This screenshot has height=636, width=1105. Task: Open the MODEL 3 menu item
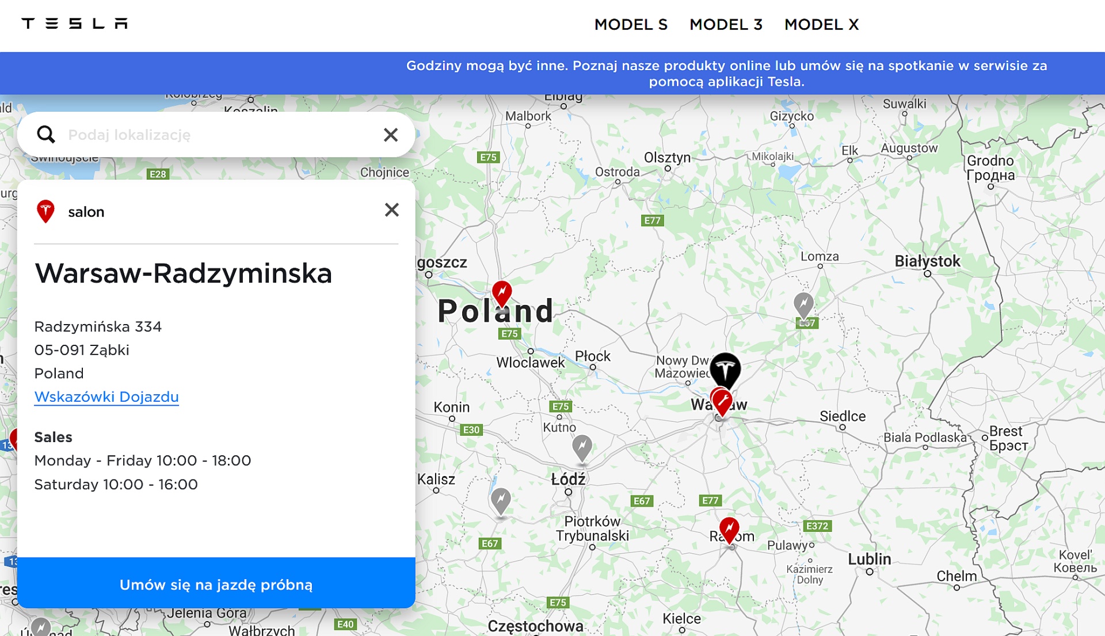(726, 24)
